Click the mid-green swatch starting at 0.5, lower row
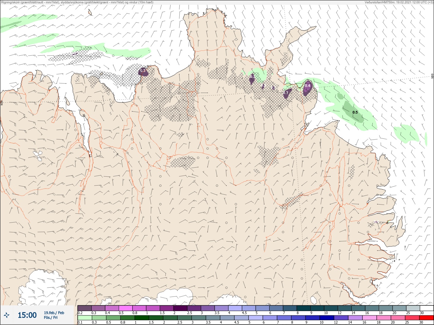434x325 pixels. (113, 318)
